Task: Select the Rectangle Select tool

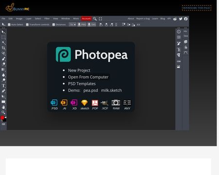Action: click(x=3, y=37)
